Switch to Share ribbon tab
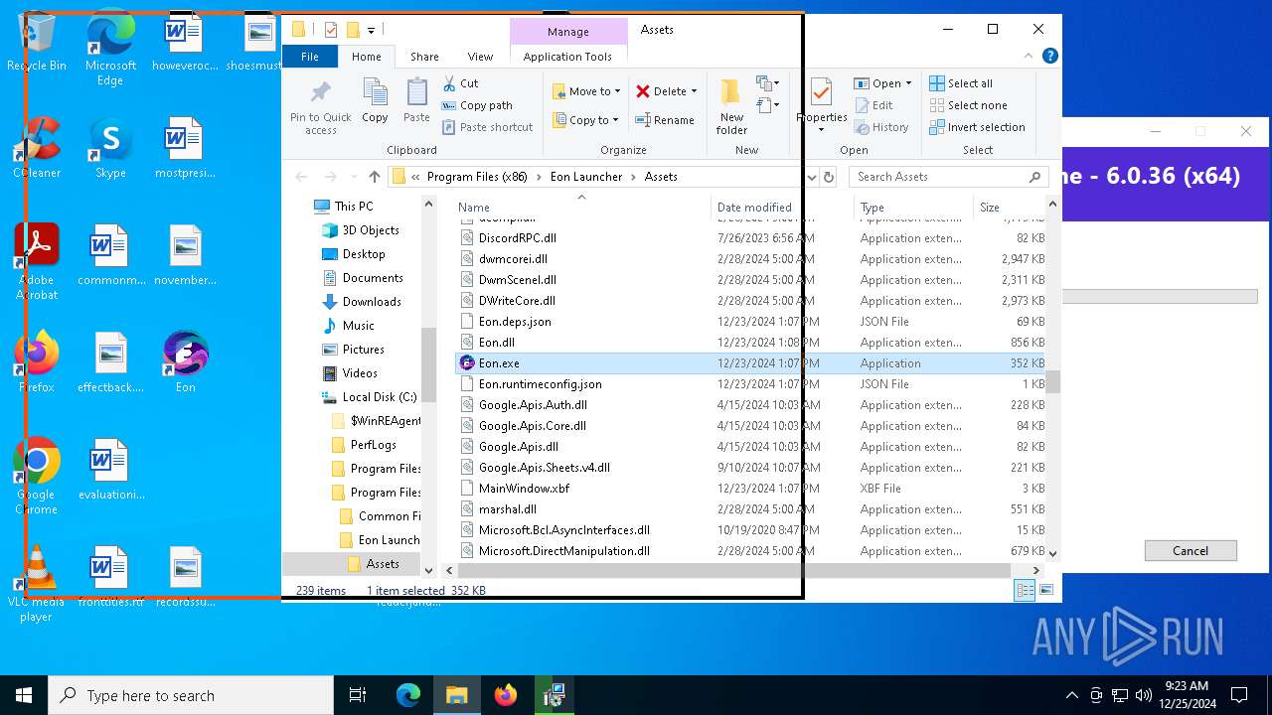This screenshot has width=1272, height=715. coord(424,57)
